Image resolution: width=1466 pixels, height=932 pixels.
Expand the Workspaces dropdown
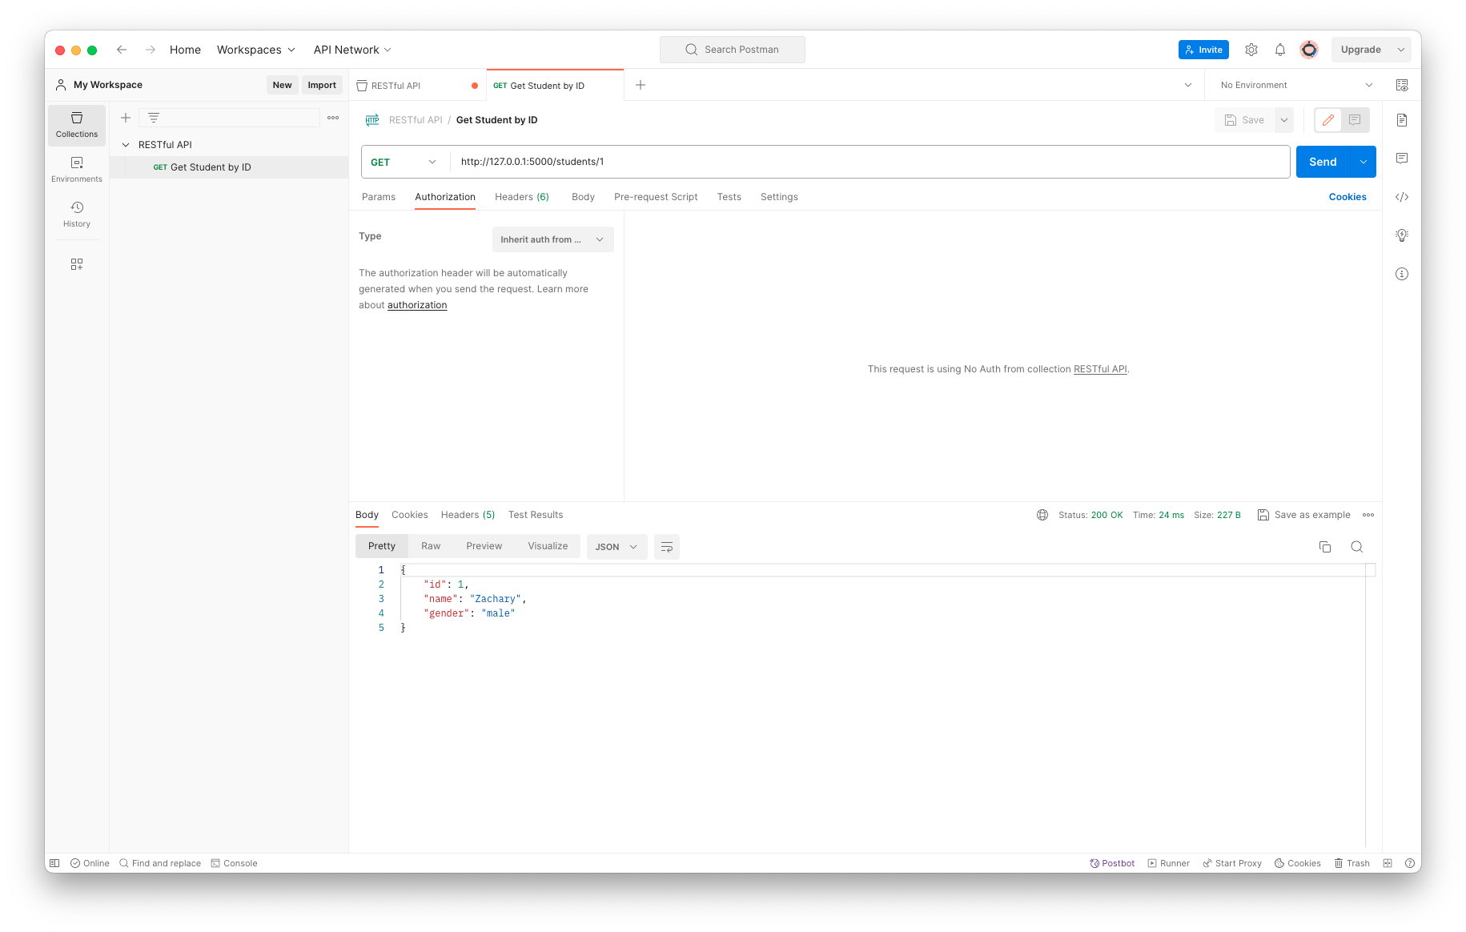(256, 50)
